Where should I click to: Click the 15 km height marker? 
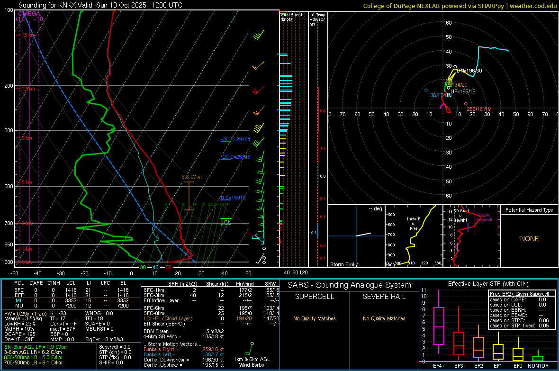coord(28,36)
